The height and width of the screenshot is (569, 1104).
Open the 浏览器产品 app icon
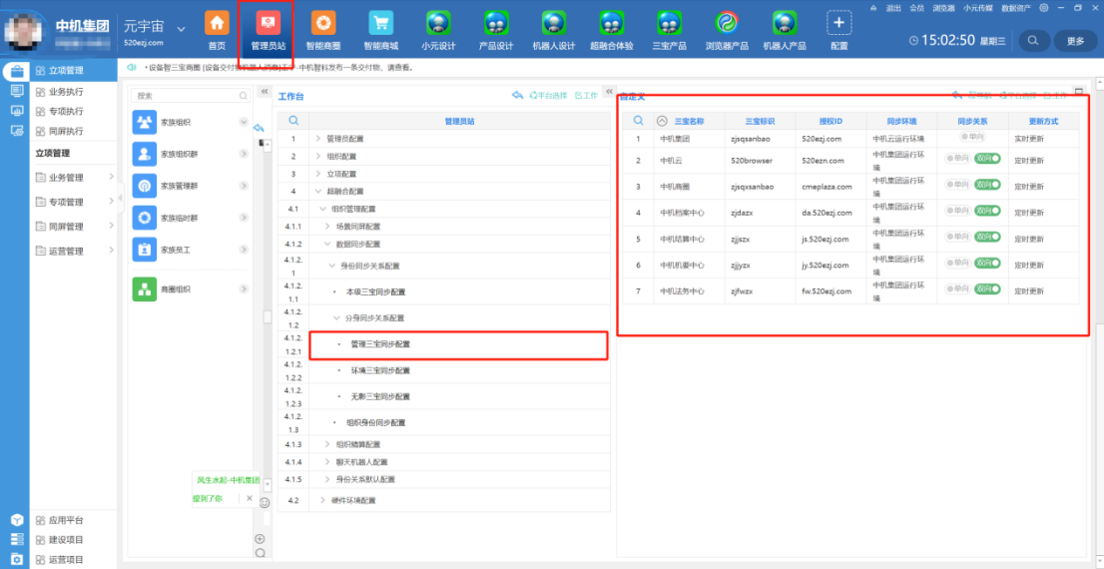(727, 23)
